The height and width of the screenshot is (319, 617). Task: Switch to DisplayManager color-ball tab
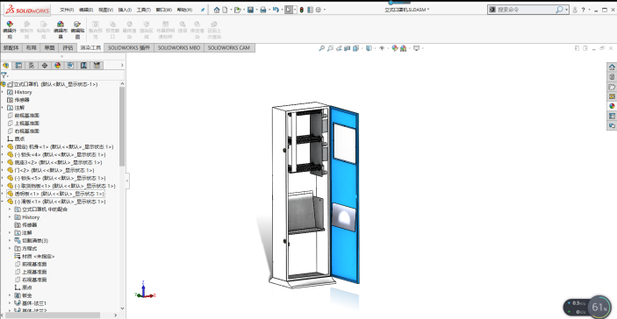tap(57, 66)
